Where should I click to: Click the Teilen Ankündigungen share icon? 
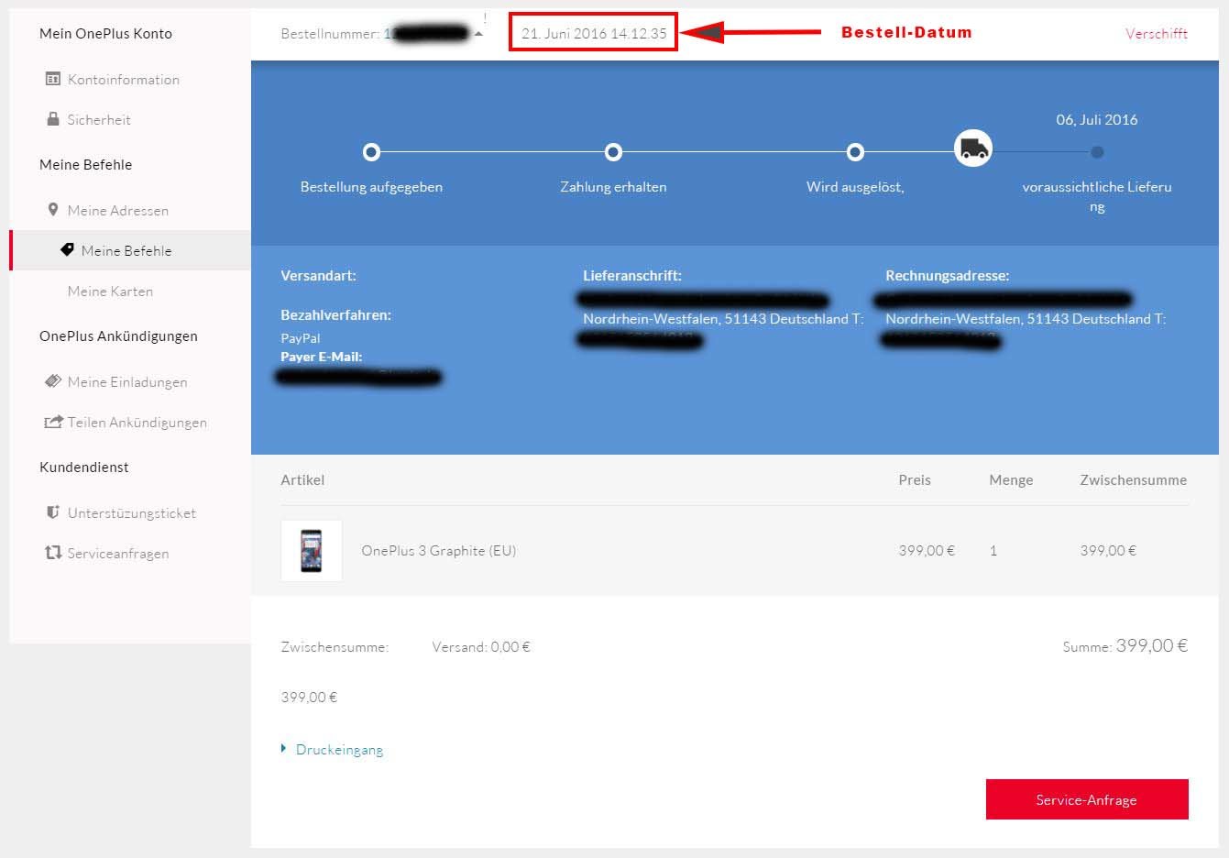(53, 422)
